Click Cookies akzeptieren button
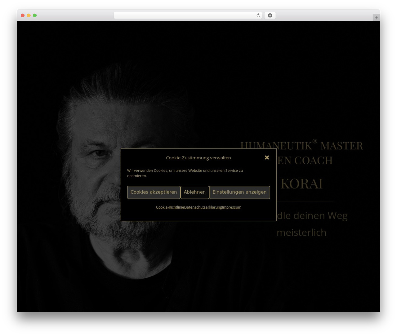The height and width of the screenshot is (336, 397). coord(154,192)
